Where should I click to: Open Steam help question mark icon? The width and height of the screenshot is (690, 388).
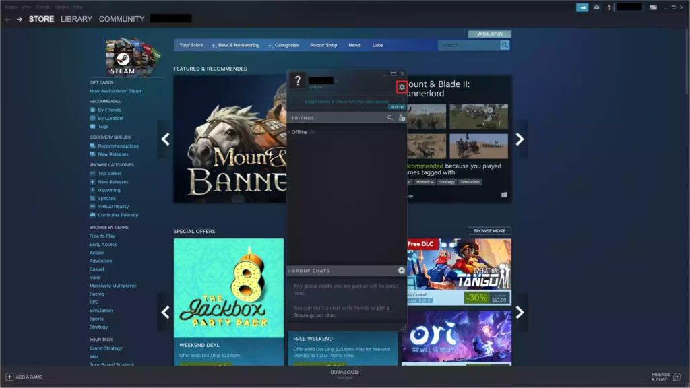coord(609,7)
